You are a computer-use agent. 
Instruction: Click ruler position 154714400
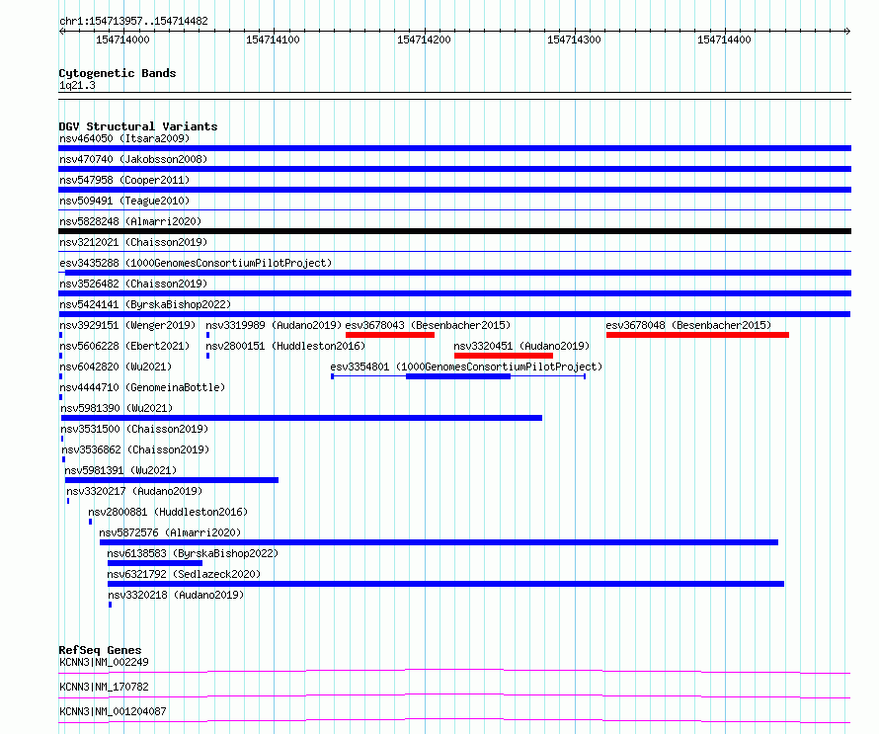click(x=724, y=40)
